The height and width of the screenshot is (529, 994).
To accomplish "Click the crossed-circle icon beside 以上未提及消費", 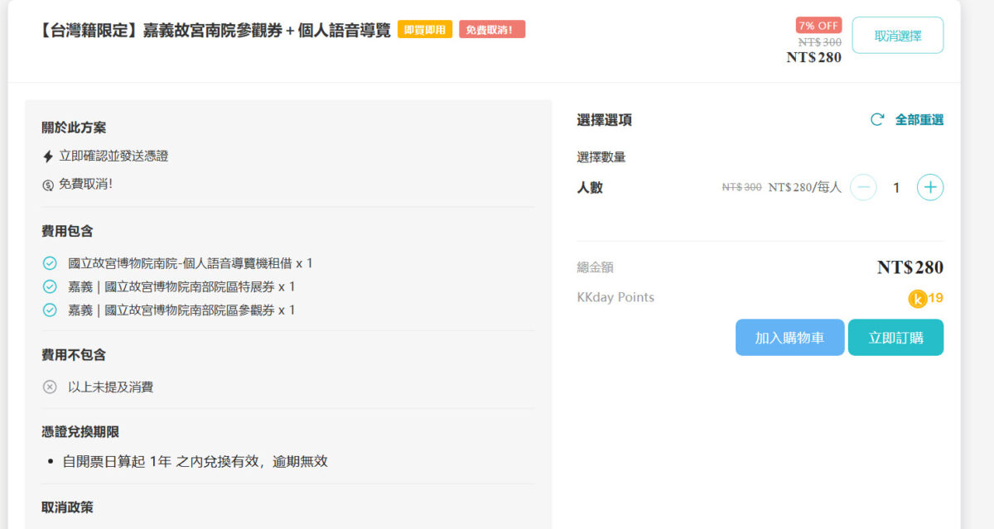I will 51,385.
